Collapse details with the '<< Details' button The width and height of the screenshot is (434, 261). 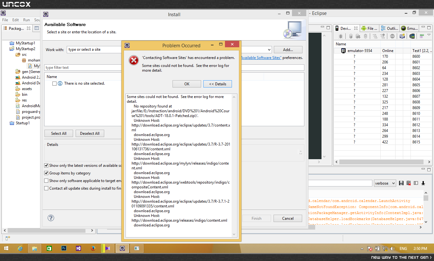pyautogui.click(x=218, y=84)
